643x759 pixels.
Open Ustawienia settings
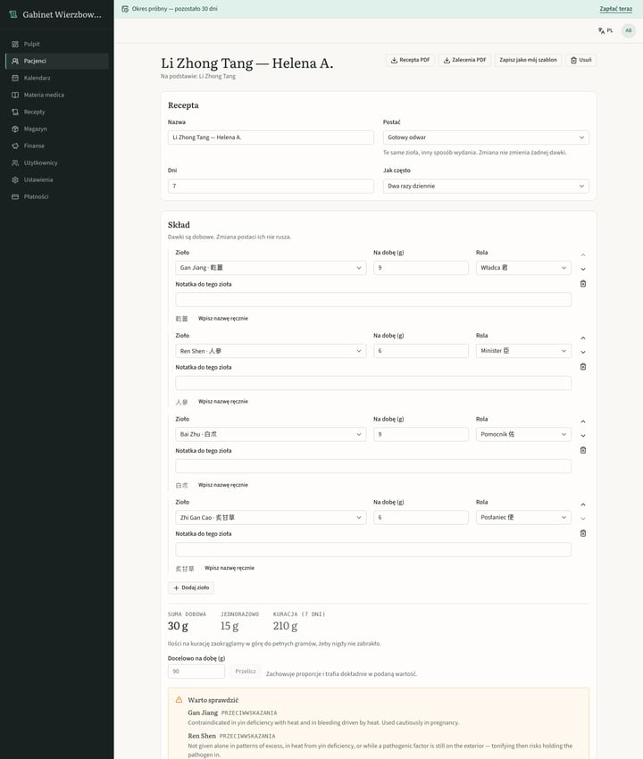coord(56,179)
